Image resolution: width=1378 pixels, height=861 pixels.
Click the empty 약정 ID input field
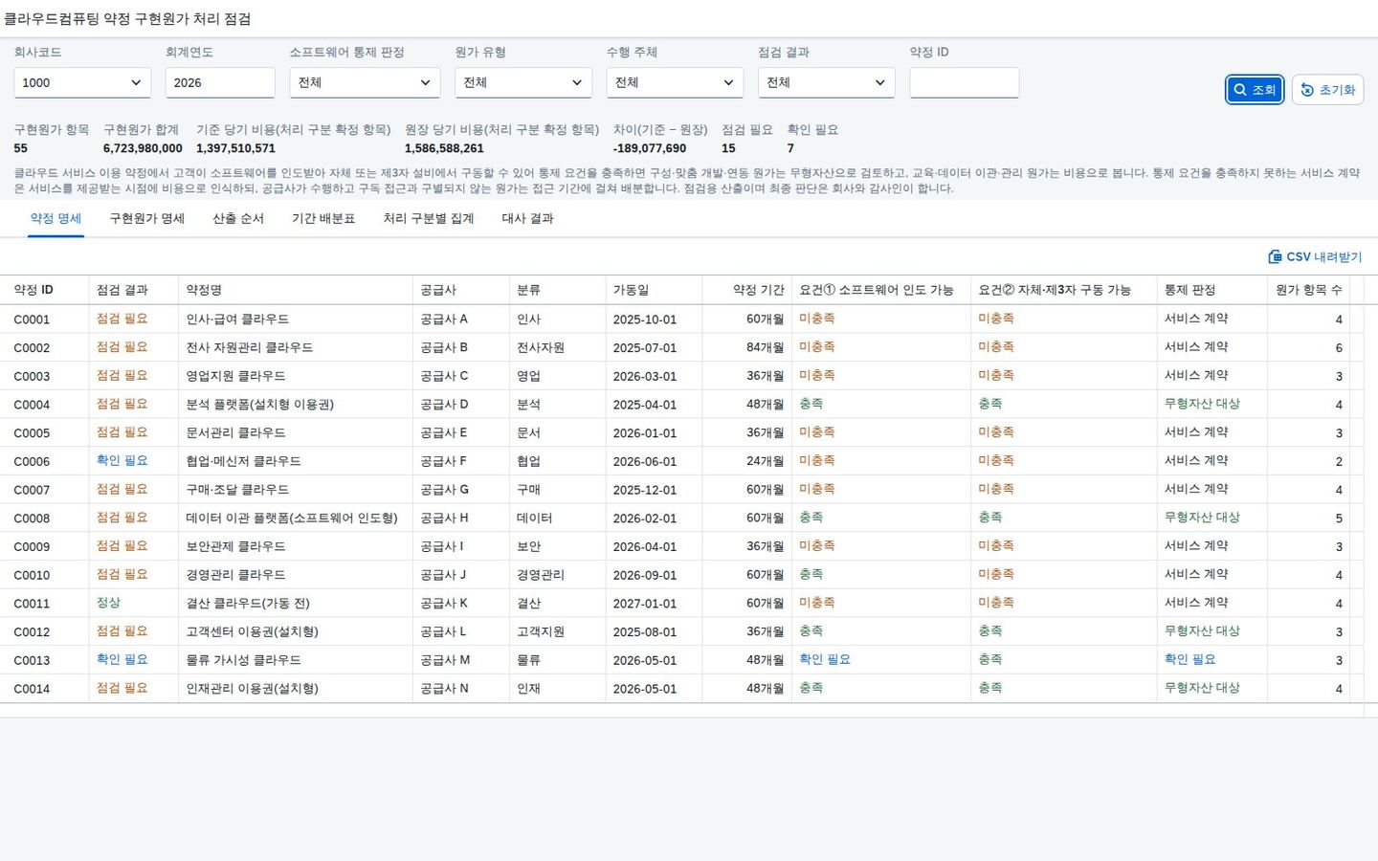[x=964, y=82]
